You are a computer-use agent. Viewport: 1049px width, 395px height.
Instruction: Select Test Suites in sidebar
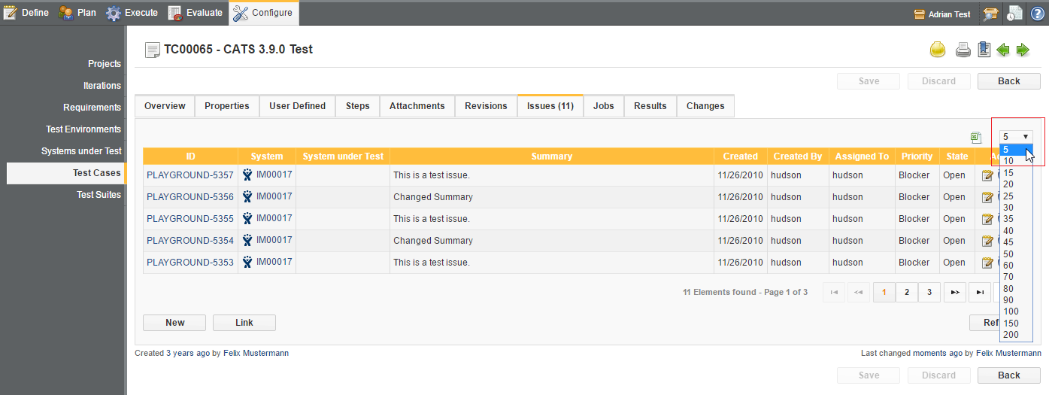coord(99,195)
